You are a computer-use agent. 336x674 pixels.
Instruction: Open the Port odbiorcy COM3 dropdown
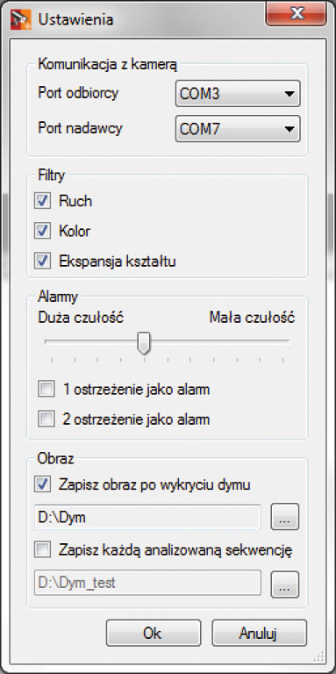coord(238,93)
